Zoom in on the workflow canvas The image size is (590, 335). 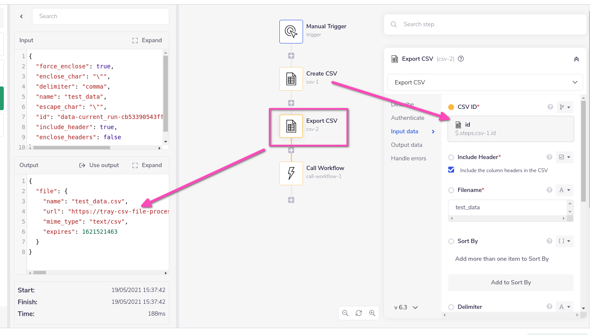click(372, 313)
